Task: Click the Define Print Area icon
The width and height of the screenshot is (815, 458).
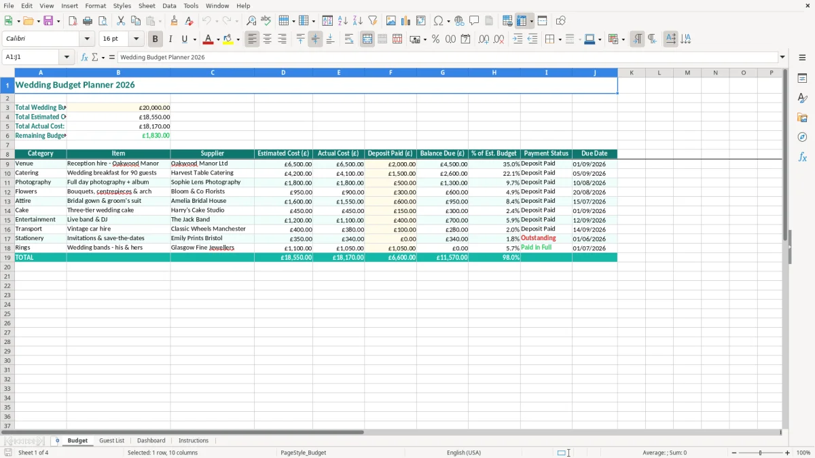Action: (507, 21)
